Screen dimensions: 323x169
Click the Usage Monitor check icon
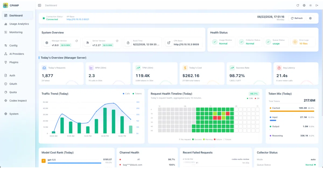[x=215, y=42]
